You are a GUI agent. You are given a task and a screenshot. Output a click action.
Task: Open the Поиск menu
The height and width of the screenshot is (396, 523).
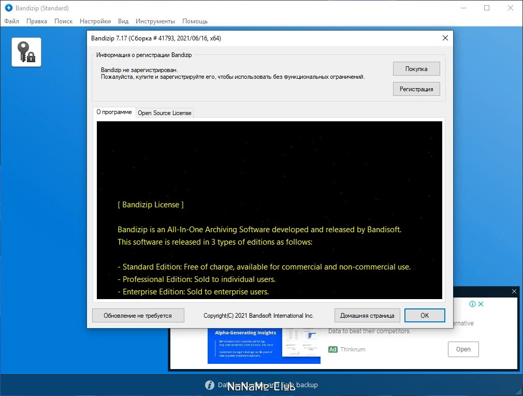click(63, 21)
